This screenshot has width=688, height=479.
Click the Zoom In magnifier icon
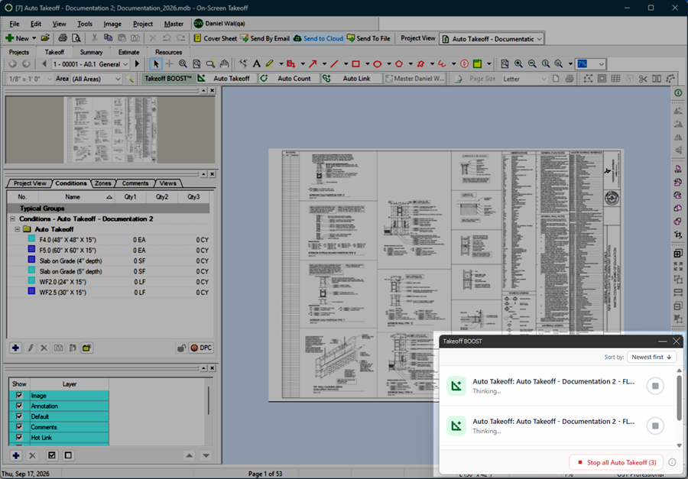[x=518, y=64]
